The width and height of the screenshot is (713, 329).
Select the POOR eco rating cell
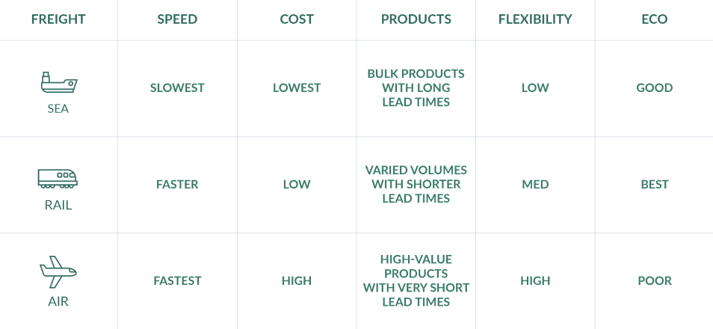pyautogui.click(x=655, y=280)
